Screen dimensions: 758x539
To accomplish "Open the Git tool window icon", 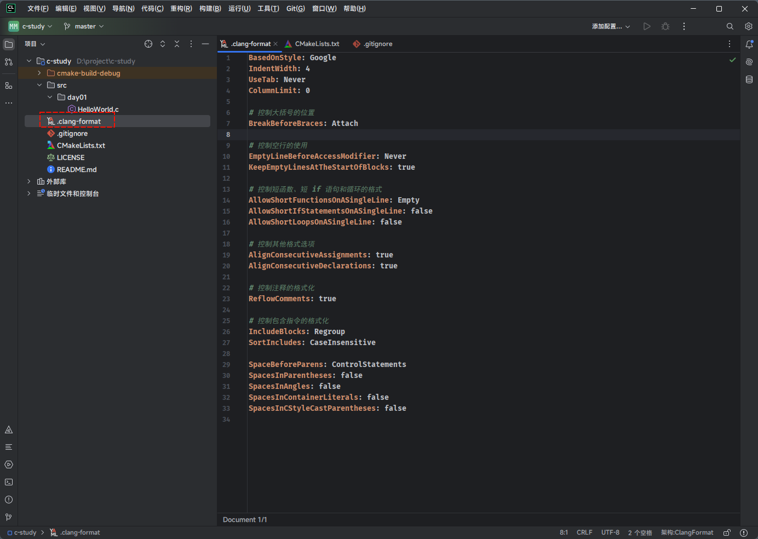I will (9, 517).
